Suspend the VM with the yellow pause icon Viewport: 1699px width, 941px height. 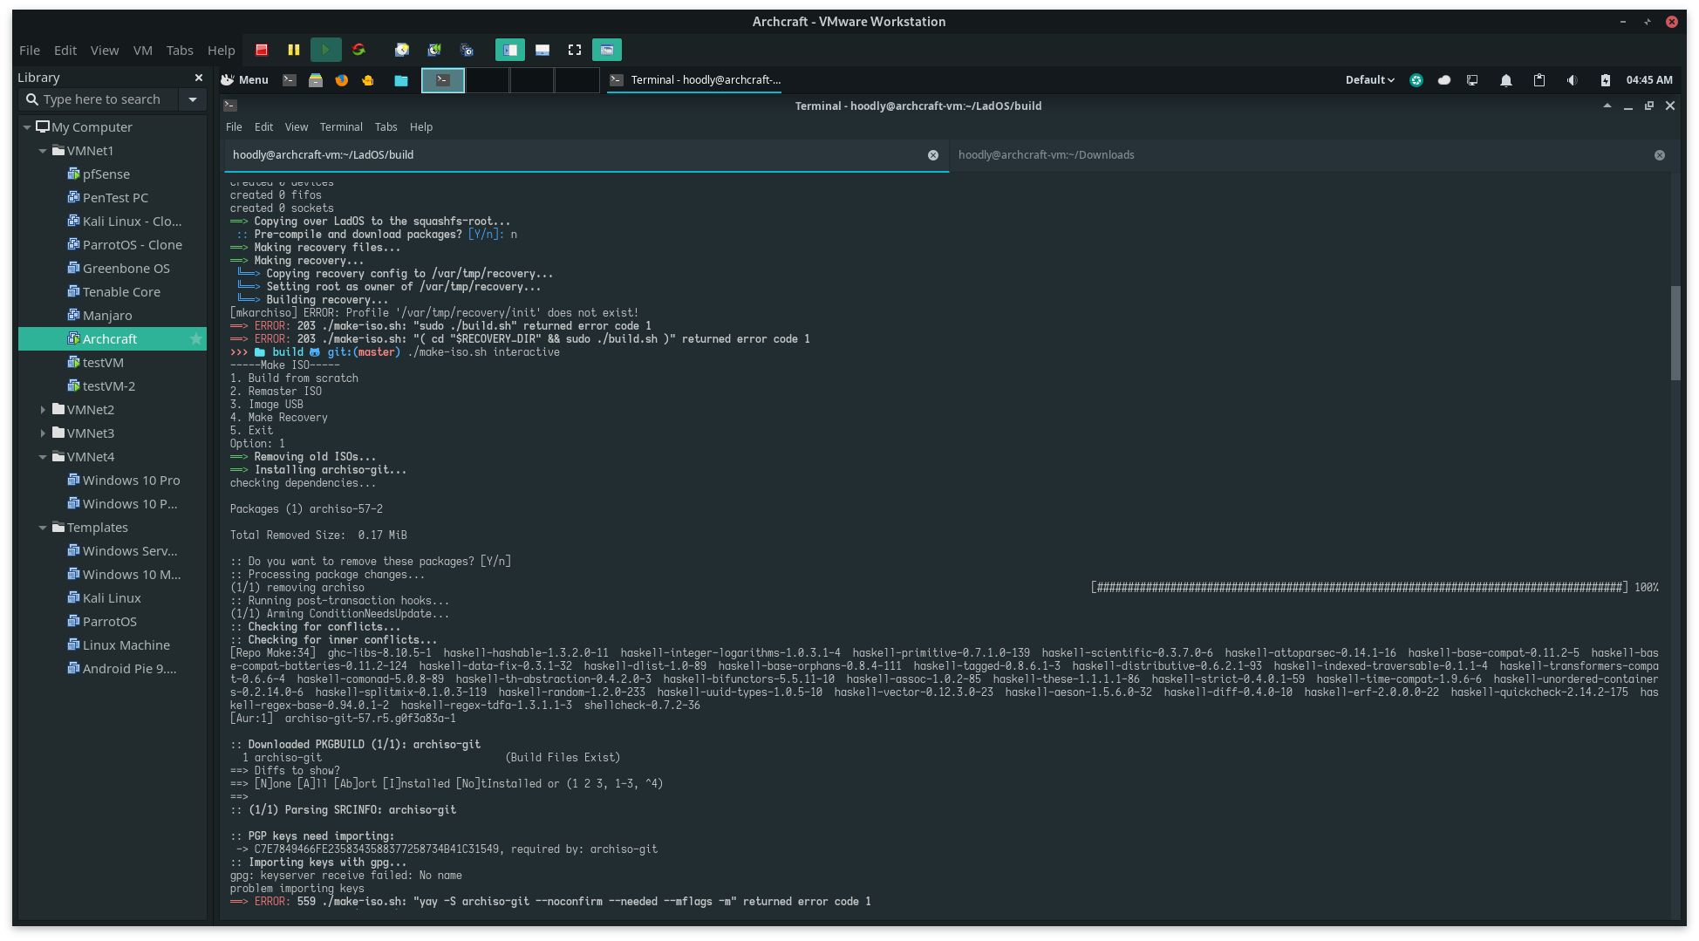(294, 50)
